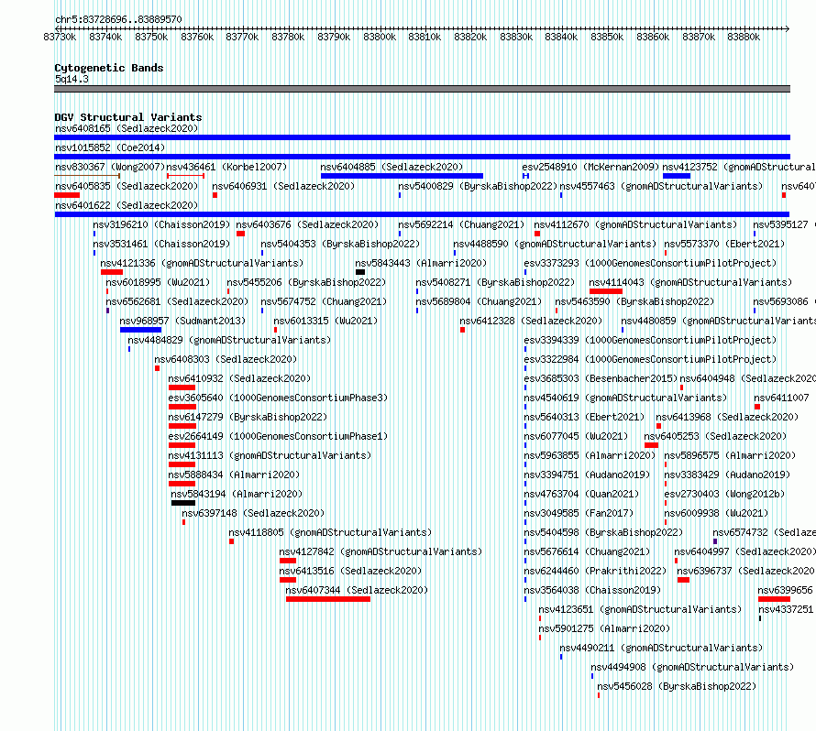This screenshot has height=731, width=816.
Task: Click nsv6405253 (Sedlazeck2020) label
Action: tap(715, 436)
